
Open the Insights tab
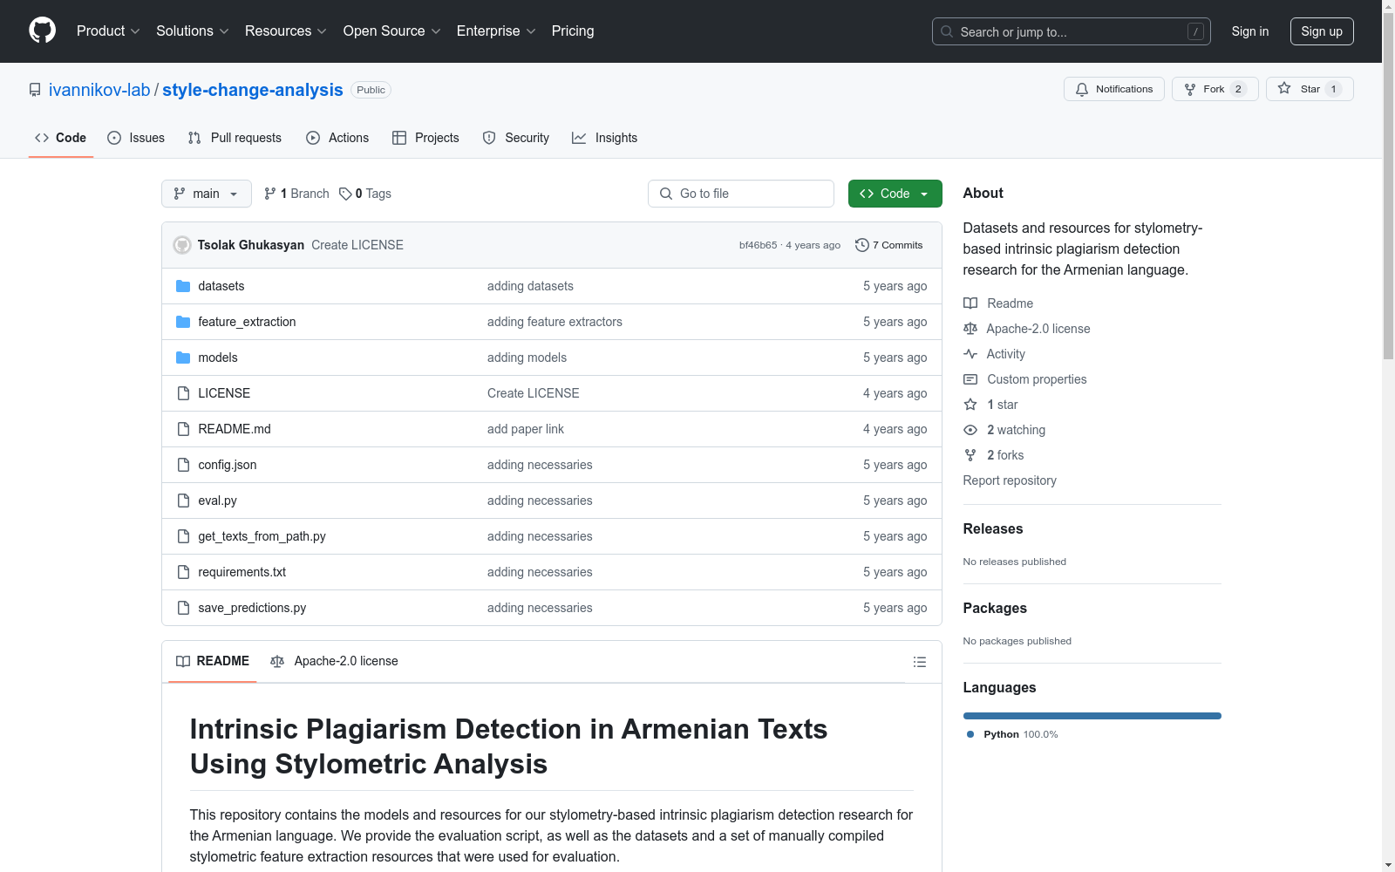[x=605, y=138]
